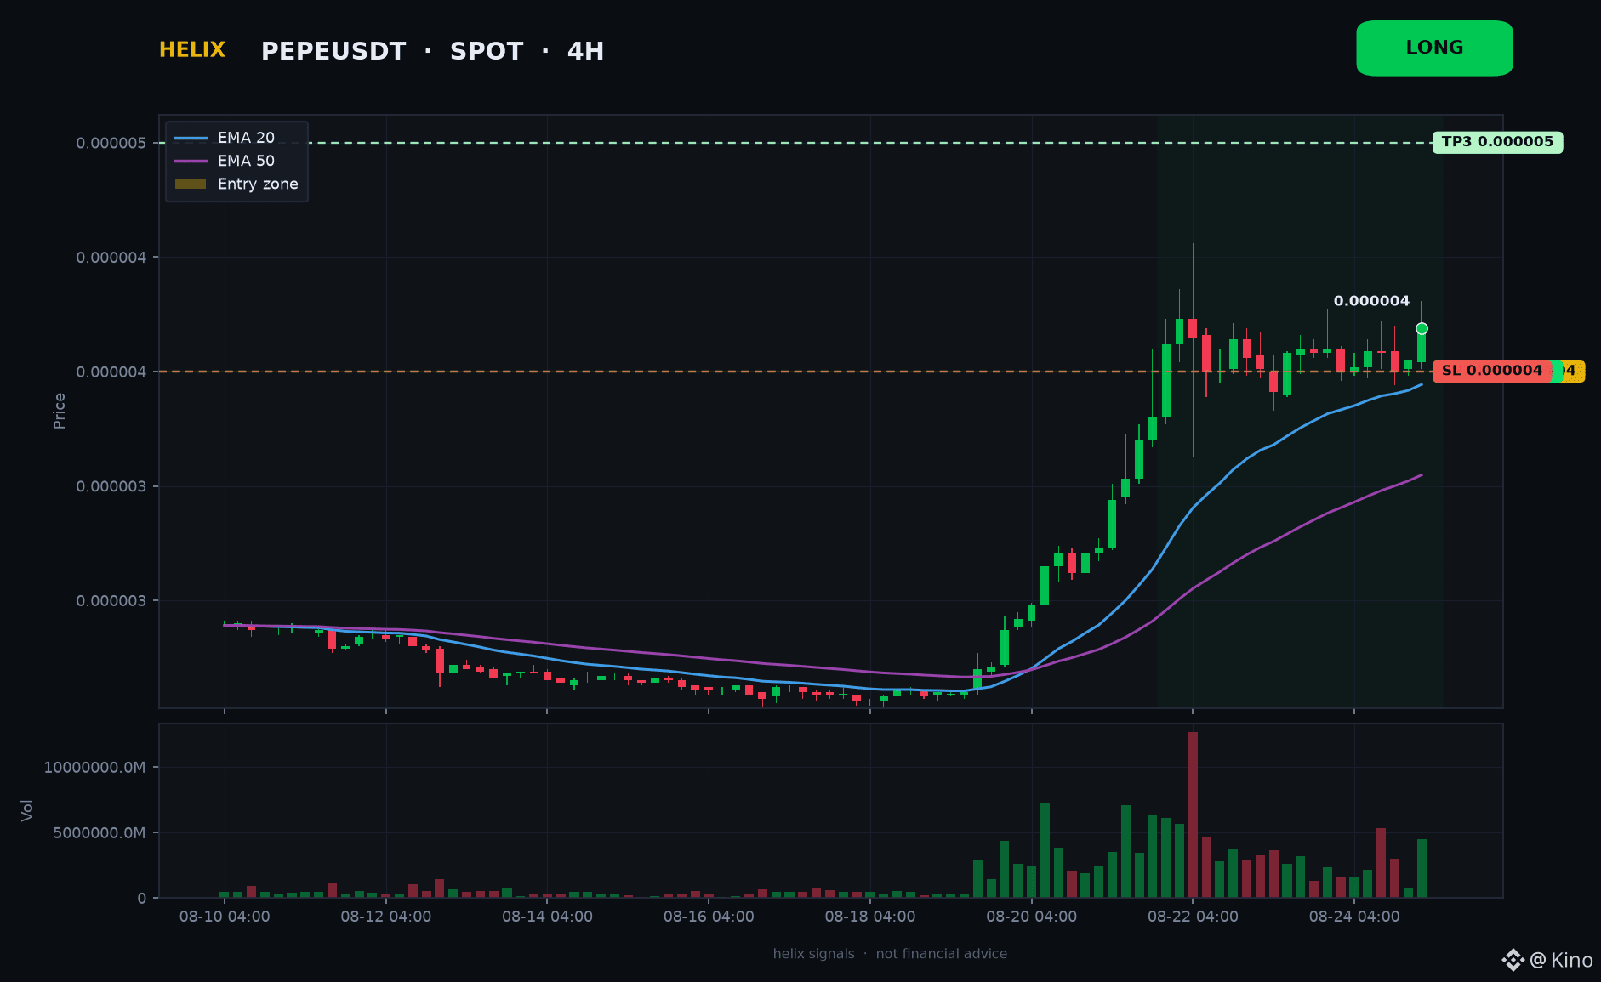Click the 08-12 04:00 date label
Viewport: 1601px width, 982px height.
[386, 917]
